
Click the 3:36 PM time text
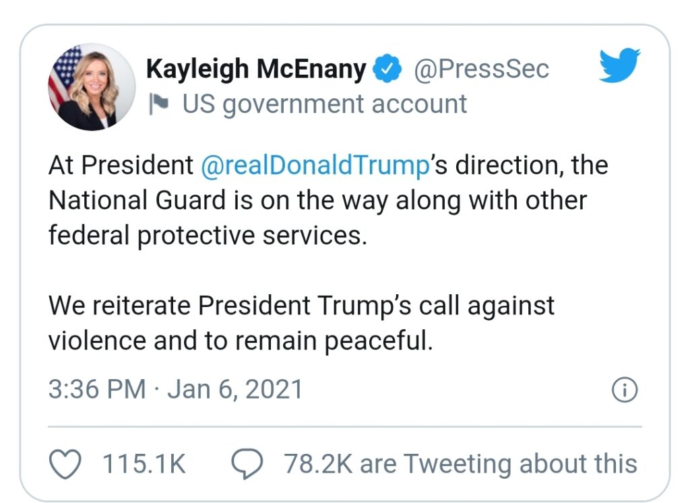pyautogui.click(x=96, y=390)
